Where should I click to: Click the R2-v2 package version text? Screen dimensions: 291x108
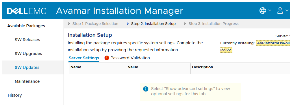pyautogui.click(x=226, y=50)
